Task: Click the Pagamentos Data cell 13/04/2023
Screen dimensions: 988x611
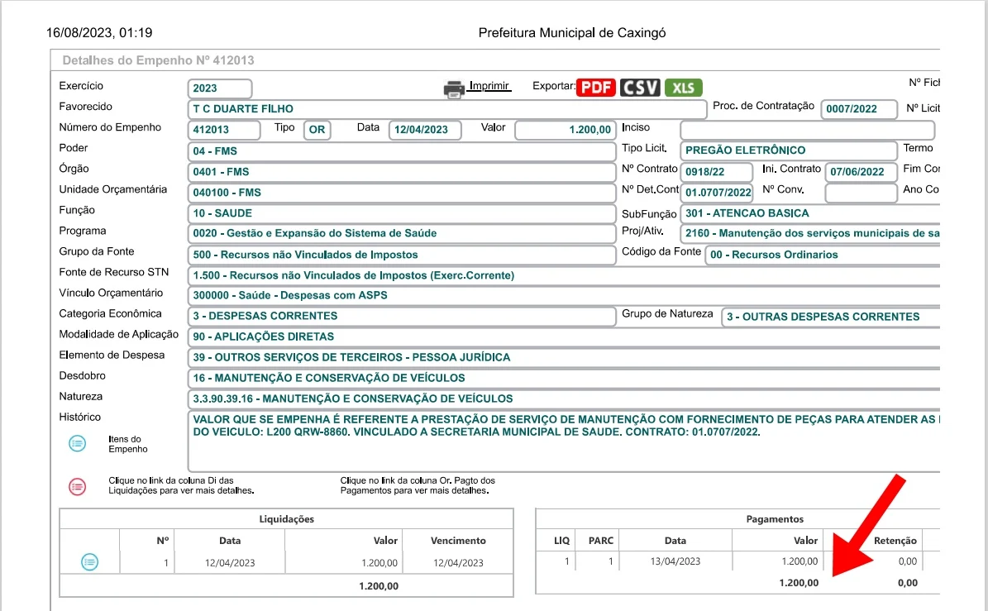Action: (675, 561)
